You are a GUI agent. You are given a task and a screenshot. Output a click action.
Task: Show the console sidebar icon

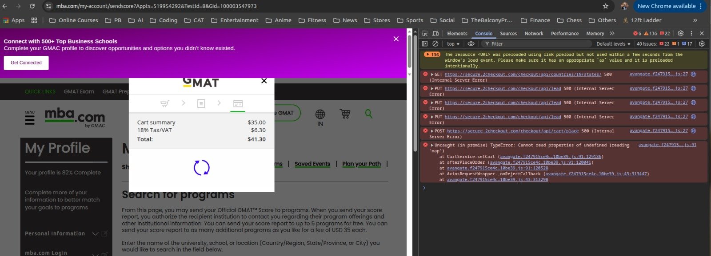(425, 44)
